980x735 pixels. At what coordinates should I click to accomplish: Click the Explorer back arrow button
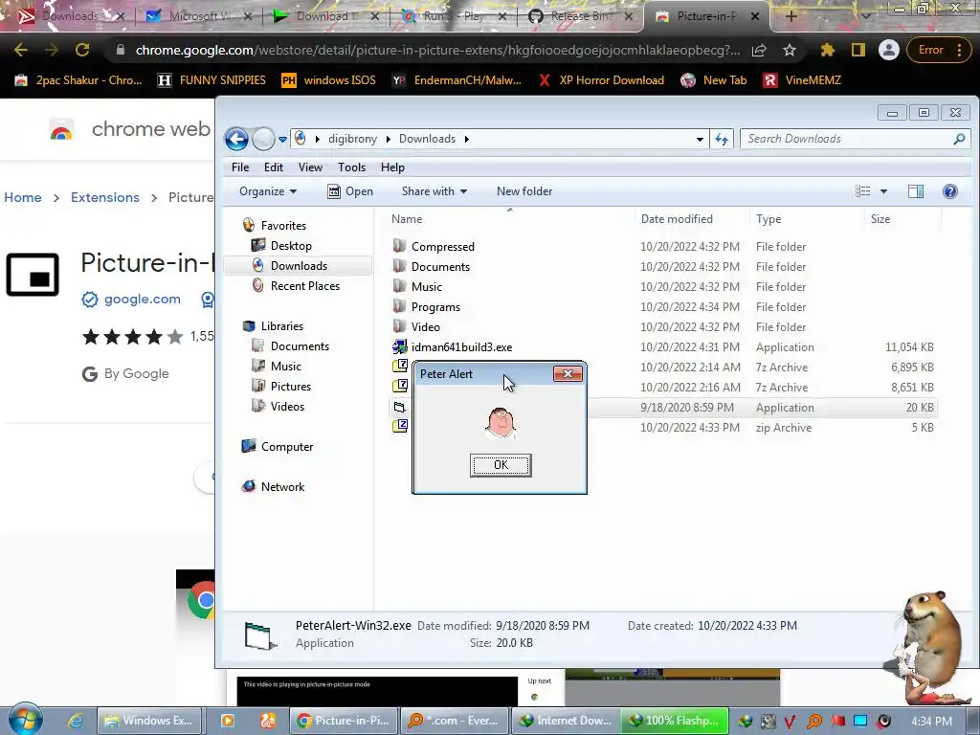click(x=237, y=139)
